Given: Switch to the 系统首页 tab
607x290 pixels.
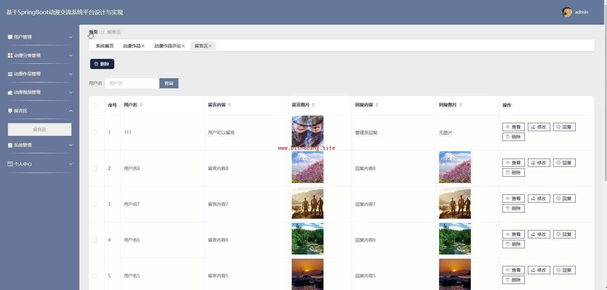Looking at the screenshot, I should (x=105, y=46).
